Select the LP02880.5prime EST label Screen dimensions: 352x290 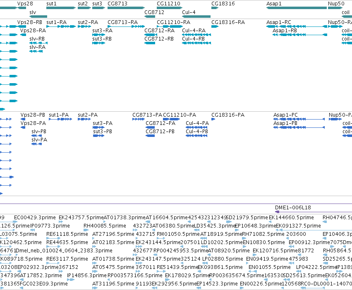223,259
